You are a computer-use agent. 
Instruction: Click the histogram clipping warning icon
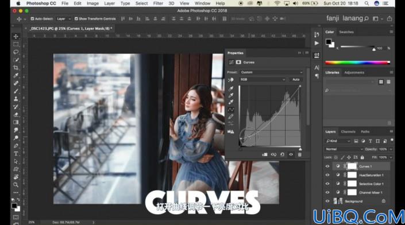click(231, 131)
